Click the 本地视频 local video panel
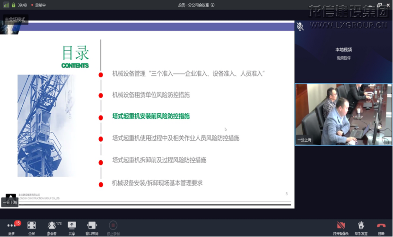 pyautogui.click(x=343, y=52)
